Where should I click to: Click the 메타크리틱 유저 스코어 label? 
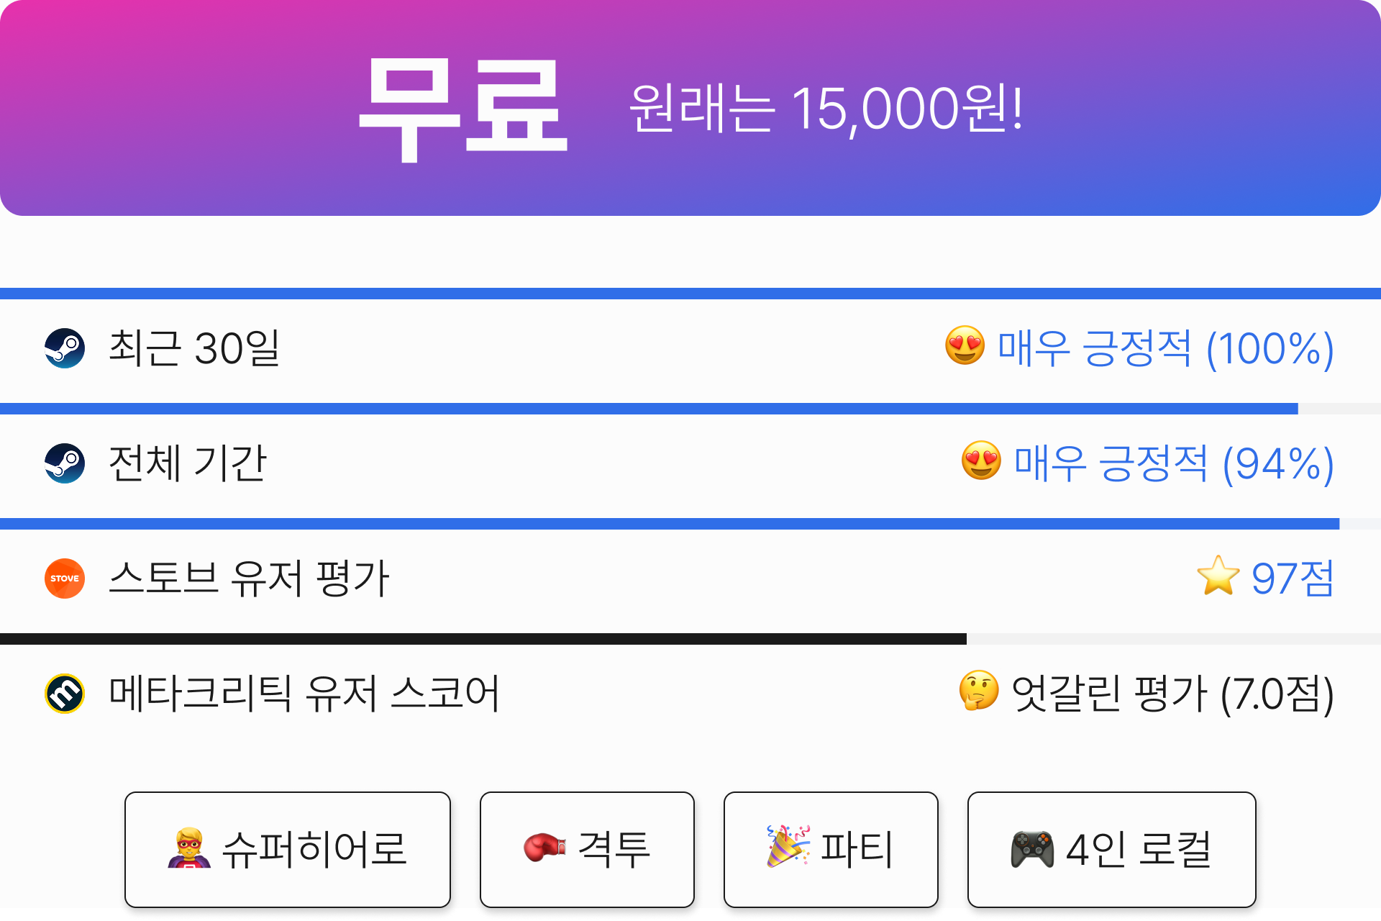click(304, 694)
